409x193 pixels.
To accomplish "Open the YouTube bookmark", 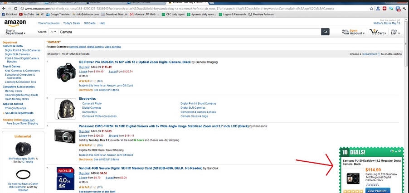I will point(27,14).
